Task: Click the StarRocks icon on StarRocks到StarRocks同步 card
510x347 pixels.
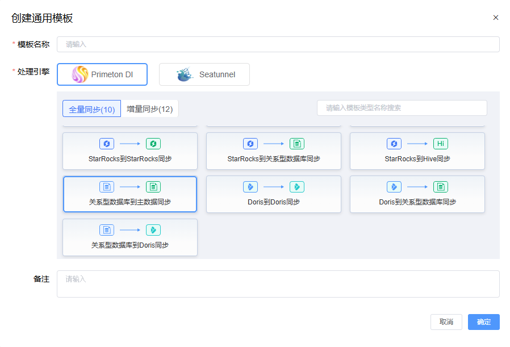Action: pos(107,144)
